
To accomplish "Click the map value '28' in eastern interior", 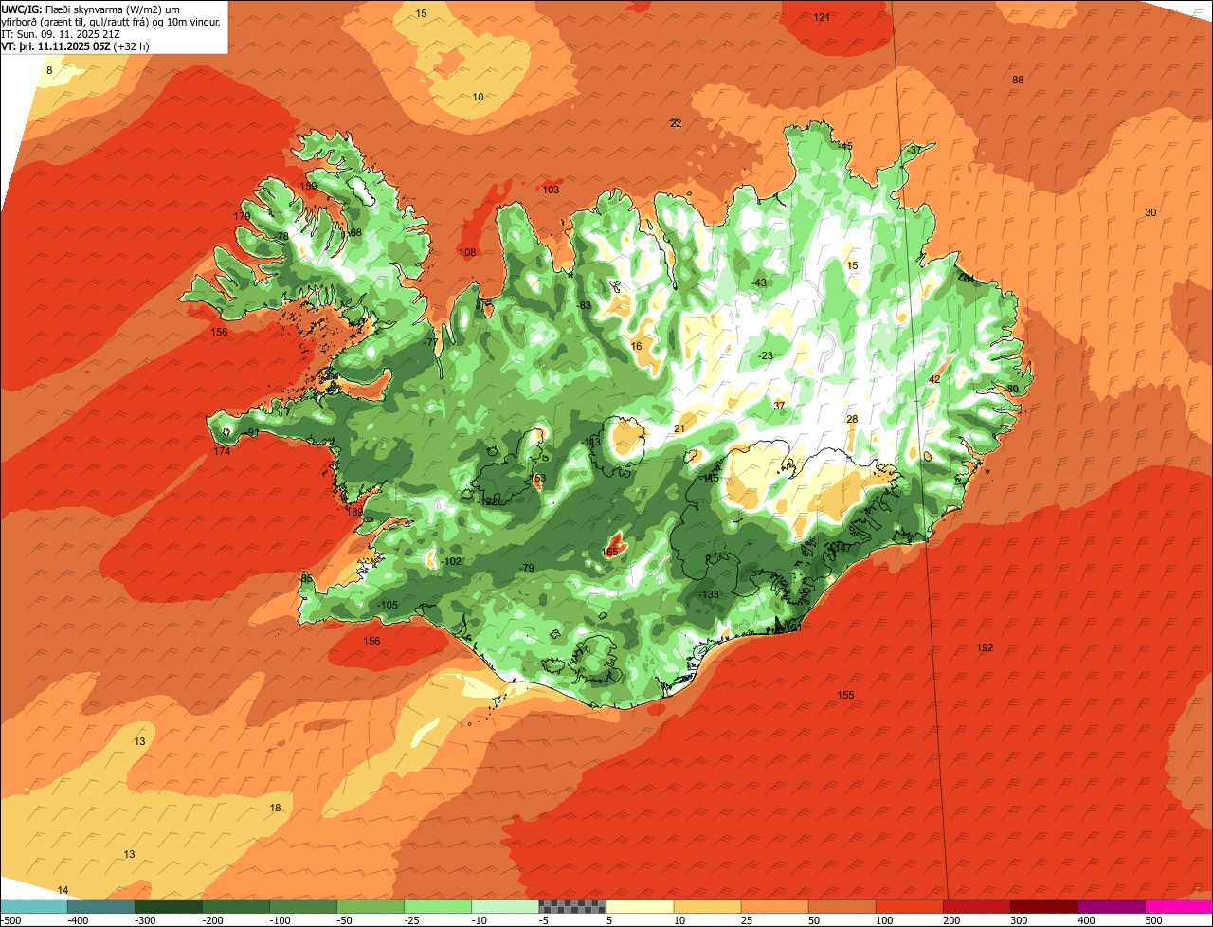I will pyautogui.click(x=852, y=419).
